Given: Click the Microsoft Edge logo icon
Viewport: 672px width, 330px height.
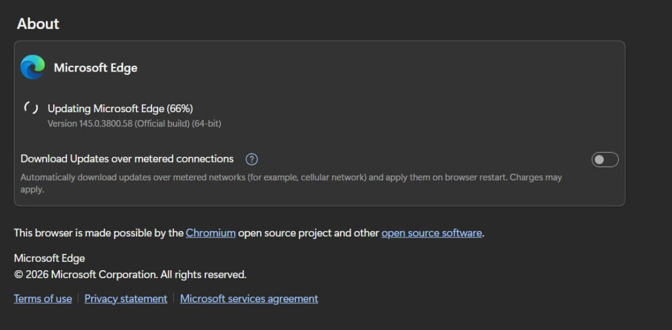Looking at the screenshot, I should click(33, 68).
